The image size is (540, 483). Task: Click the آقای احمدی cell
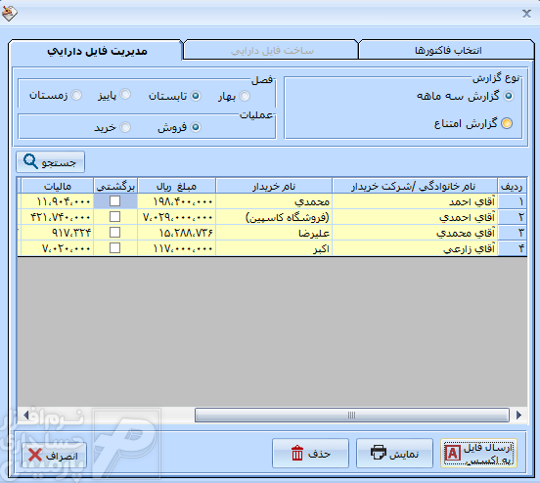(415, 217)
